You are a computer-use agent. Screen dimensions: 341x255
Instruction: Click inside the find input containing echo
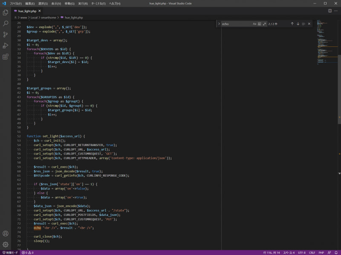pos(234,24)
